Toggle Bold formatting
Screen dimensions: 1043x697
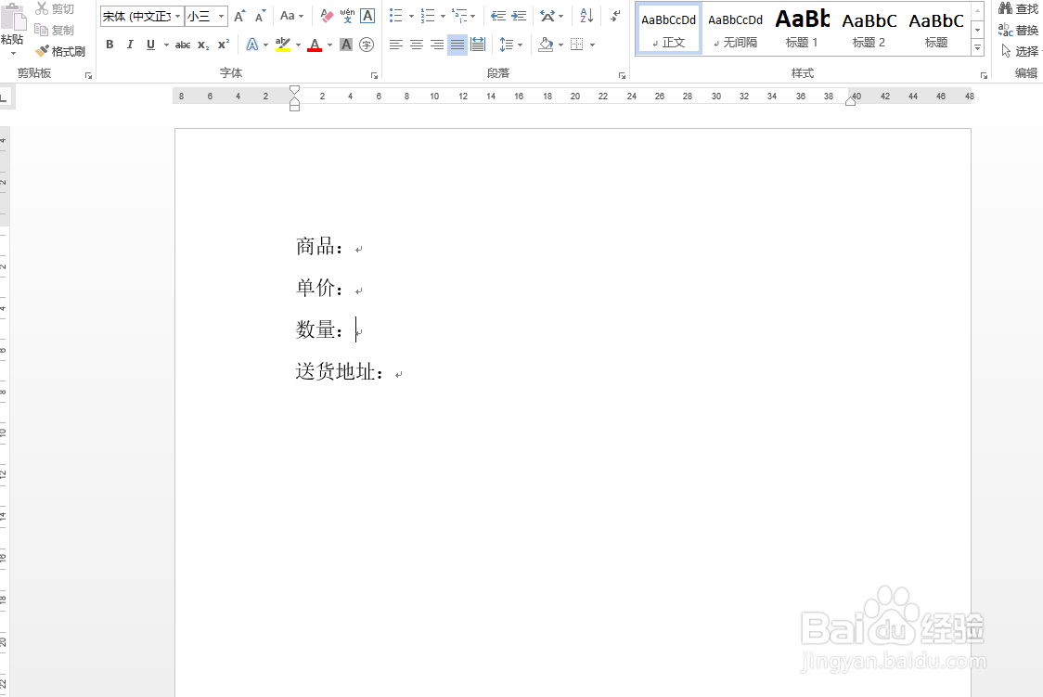(109, 45)
